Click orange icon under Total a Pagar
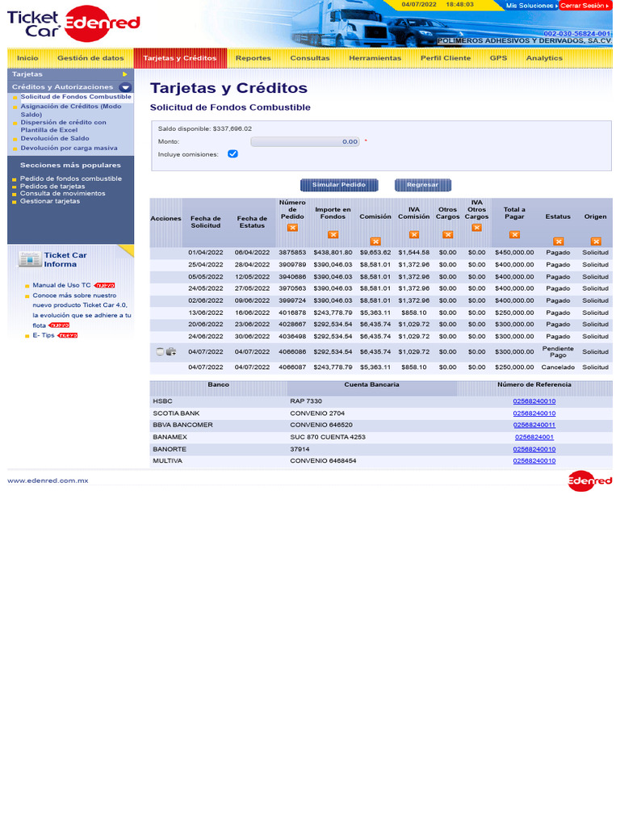This screenshot has width=620, height=827. [x=514, y=235]
